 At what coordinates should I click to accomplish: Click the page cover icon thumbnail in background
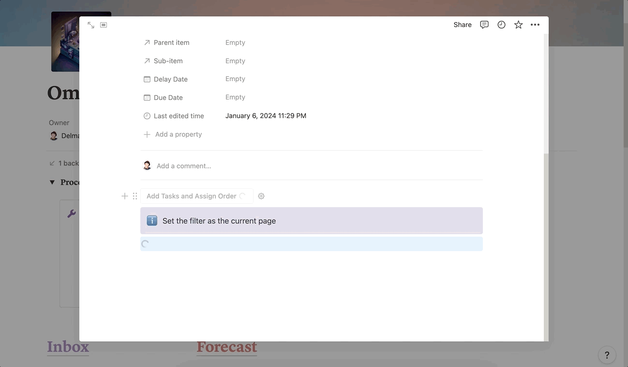point(65,42)
